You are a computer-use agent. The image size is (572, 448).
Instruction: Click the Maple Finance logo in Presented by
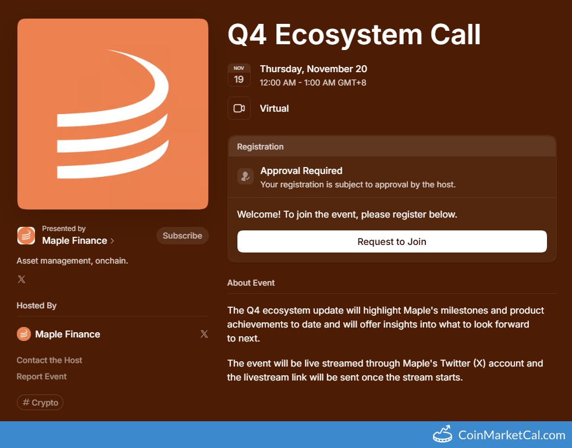(24, 236)
